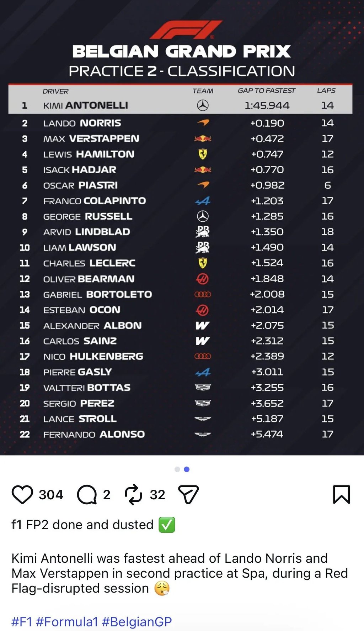The height and width of the screenshot is (631, 364).
Task: Open the f1 account name in caption
Action: tap(17, 525)
